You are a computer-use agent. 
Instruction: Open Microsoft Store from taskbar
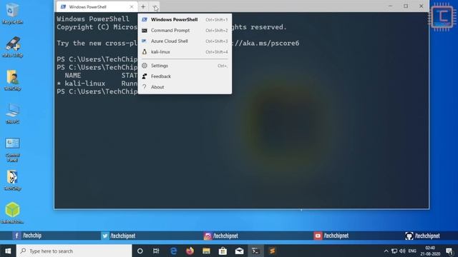click(x=223, y=251)
